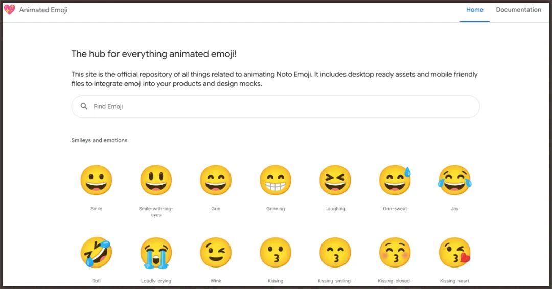Click the 'Smileys and emotions' section heading
The image size is (552, 289).
(x=99, y=140)
